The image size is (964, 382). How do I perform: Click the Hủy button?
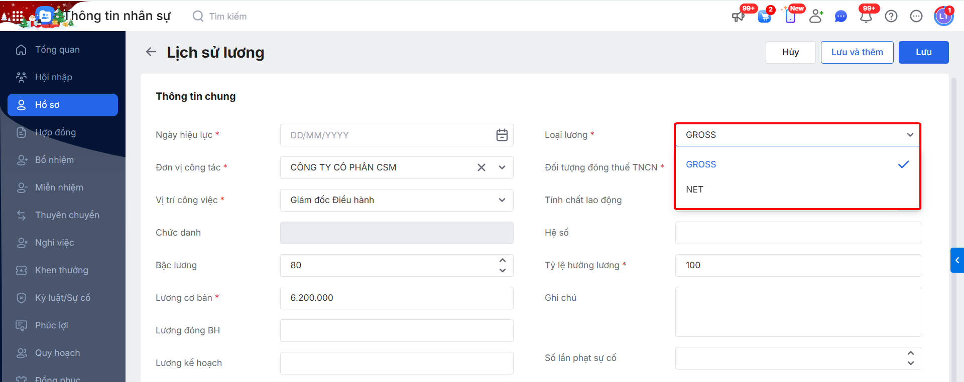(x=790, y=52)
